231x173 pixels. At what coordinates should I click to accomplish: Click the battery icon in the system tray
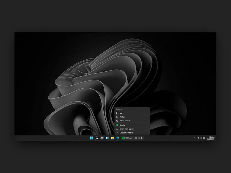204,138
